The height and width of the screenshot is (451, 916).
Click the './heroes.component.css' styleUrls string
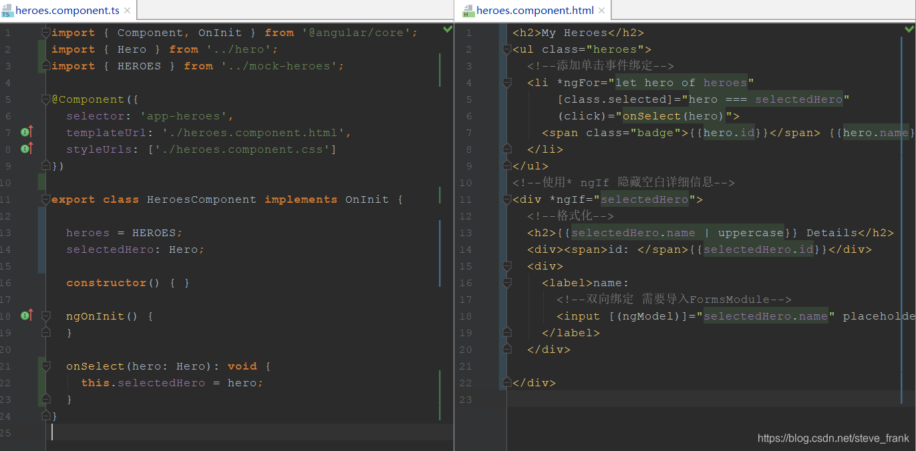[243, 149]
